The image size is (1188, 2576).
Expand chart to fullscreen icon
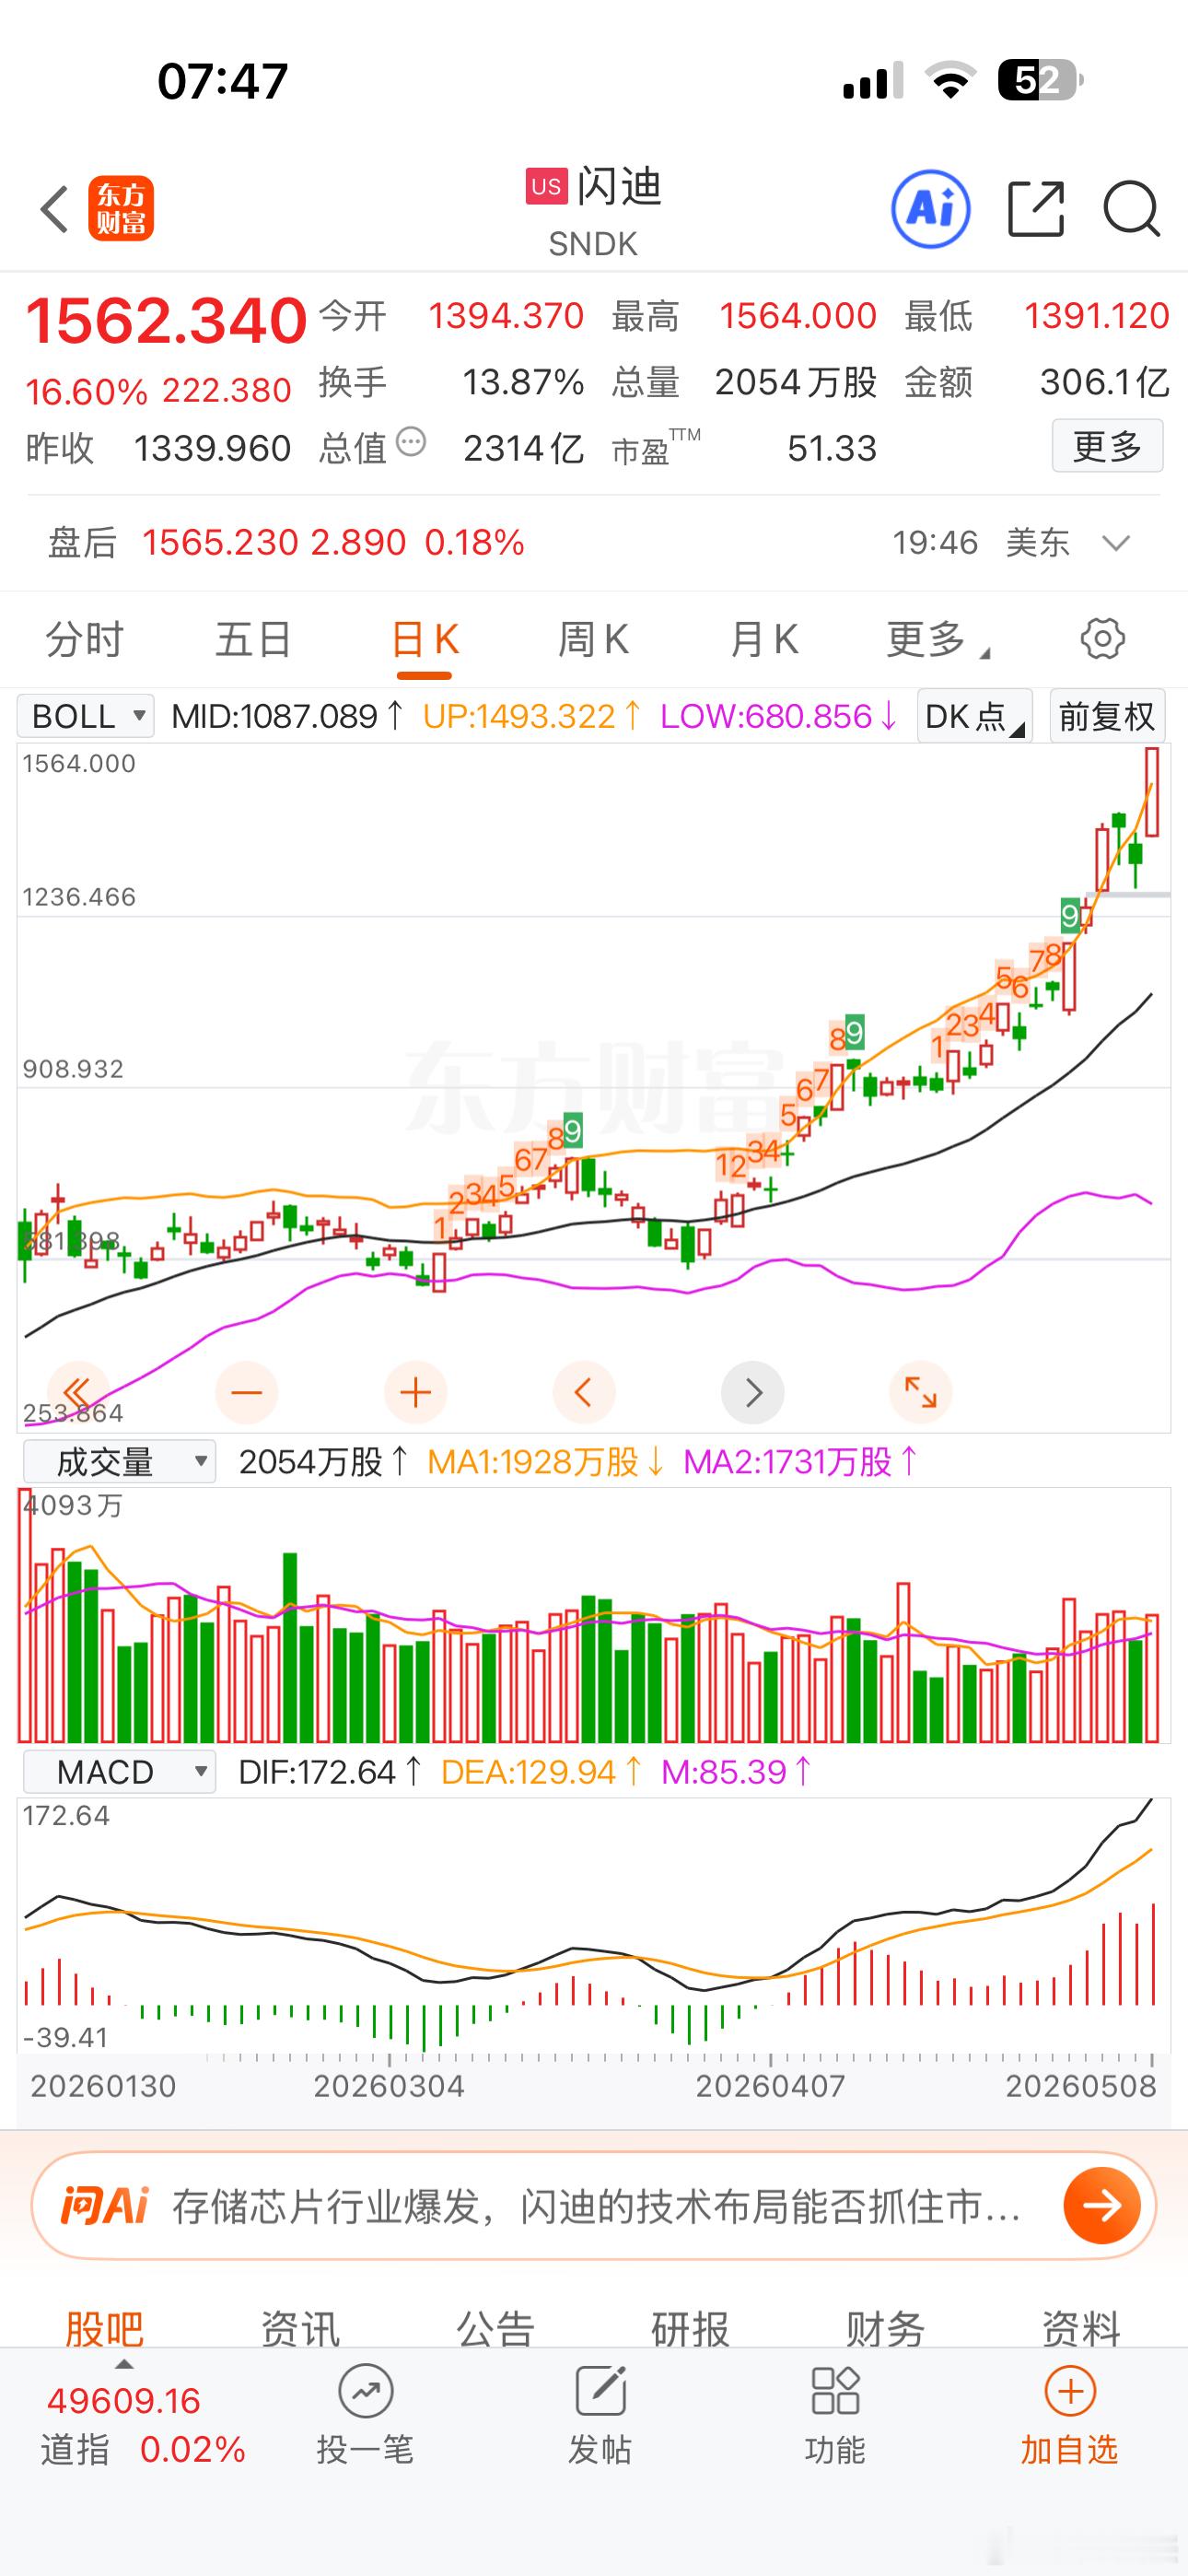(x=920, y=1392)
